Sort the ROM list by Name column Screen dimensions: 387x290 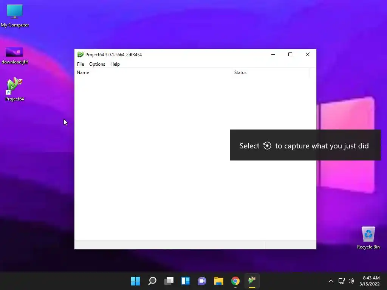click(153, 72)
